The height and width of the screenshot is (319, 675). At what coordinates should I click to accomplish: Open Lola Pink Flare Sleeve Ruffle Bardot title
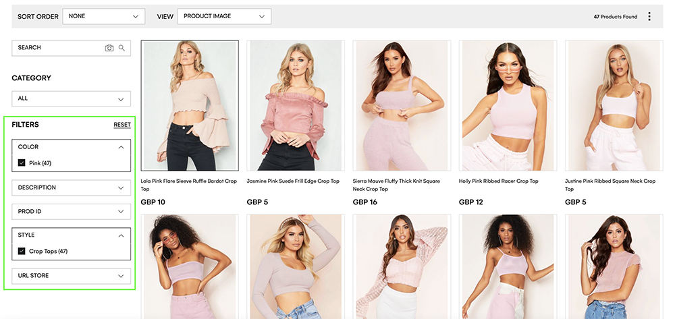tap(188, 185)
